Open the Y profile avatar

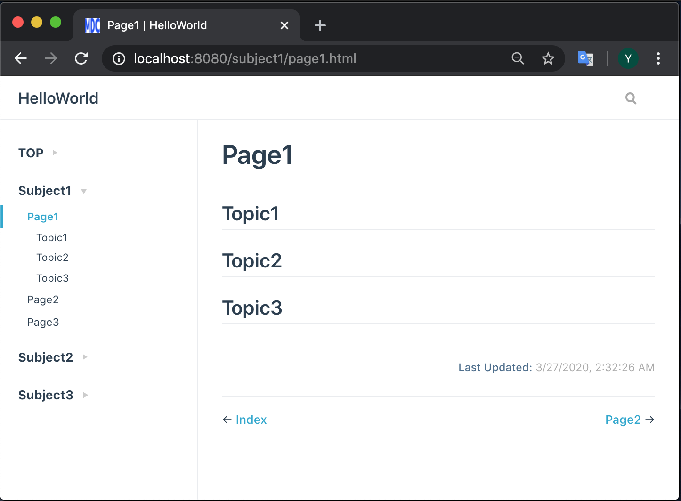[628, 58]
